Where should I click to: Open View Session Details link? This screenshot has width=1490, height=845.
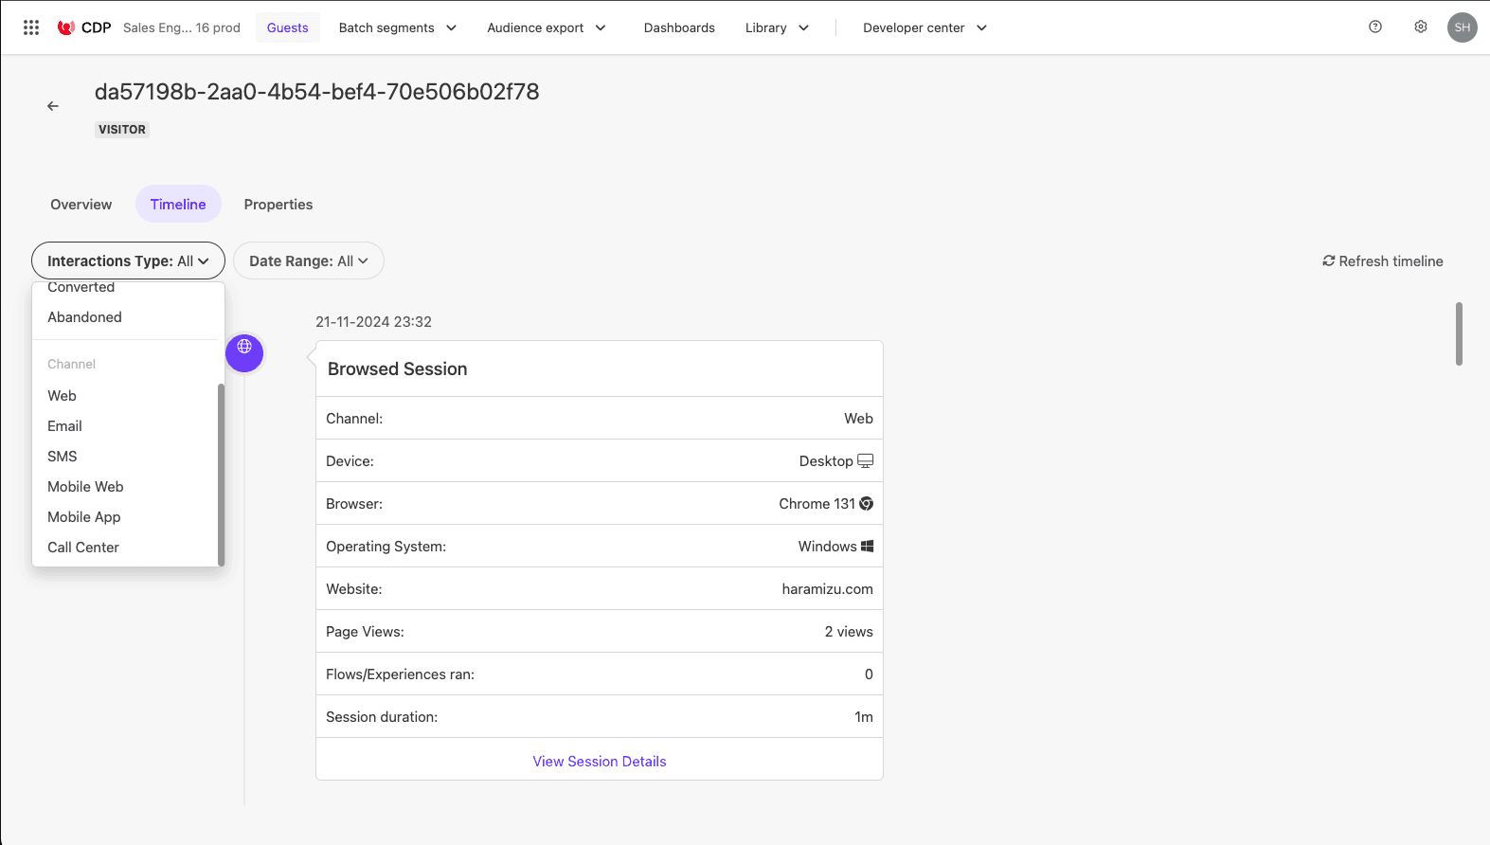coord(599,762)
